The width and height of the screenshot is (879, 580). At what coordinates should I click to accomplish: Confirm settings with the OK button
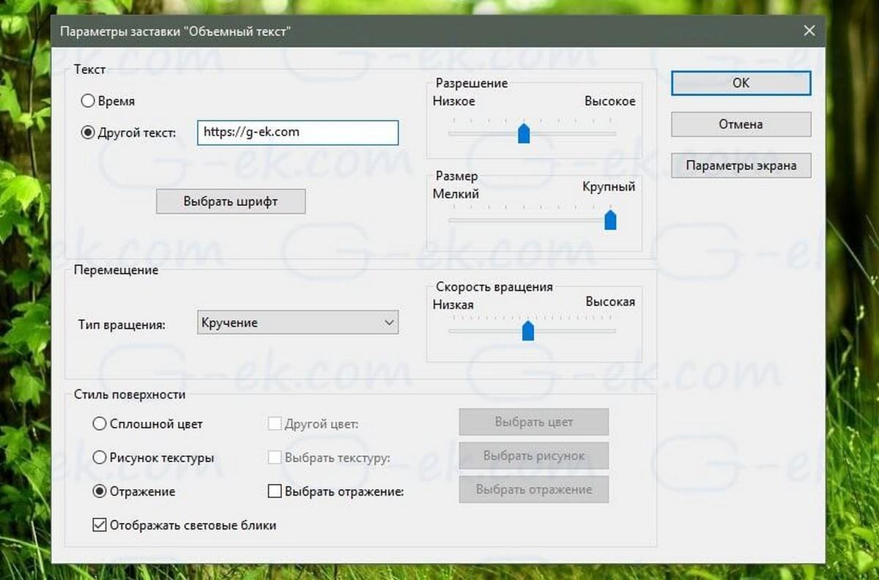(x=741, y=83)
